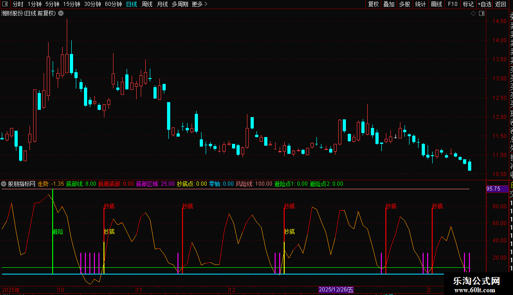Select the 日线 daily period
The image size is (513, 295).
tap(132, 4)
